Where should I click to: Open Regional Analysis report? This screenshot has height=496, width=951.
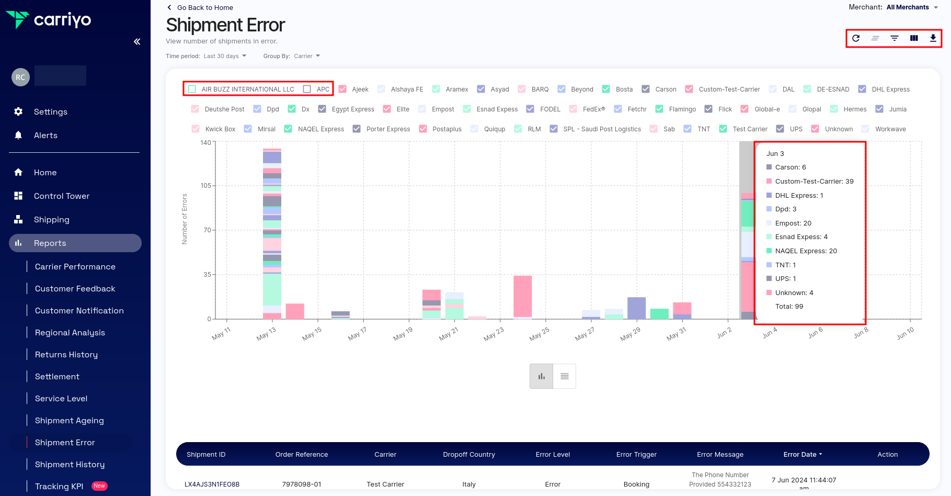point(70,332)
